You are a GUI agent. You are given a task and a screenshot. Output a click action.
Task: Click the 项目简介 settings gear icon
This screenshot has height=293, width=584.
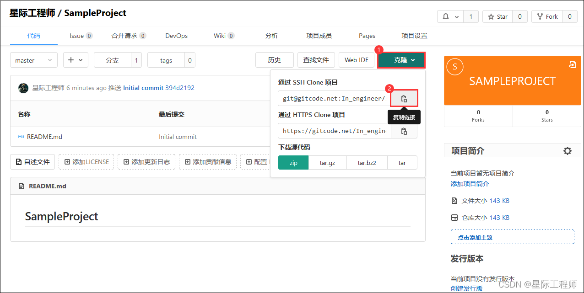coord(568,150)
